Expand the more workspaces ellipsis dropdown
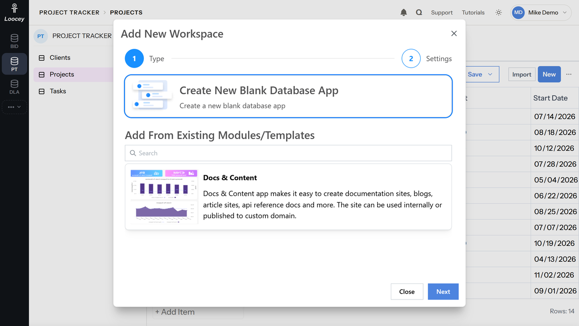 click(x=14, y=107)
